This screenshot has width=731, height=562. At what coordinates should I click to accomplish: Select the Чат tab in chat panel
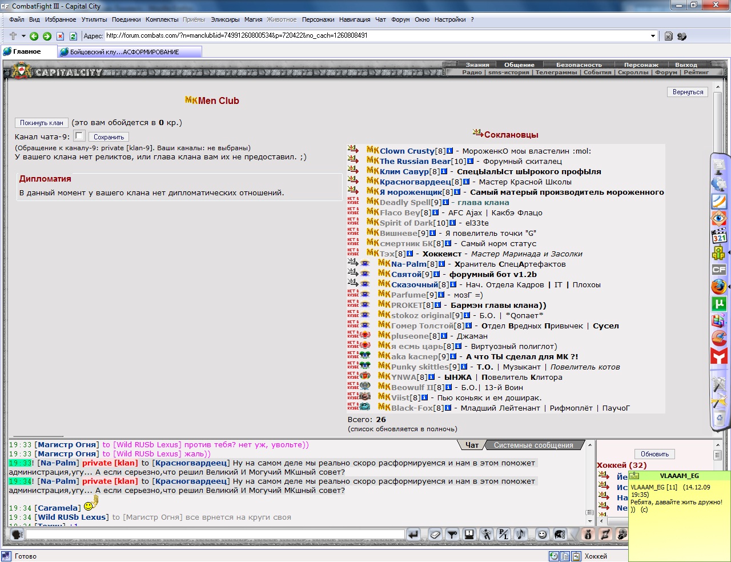(472, 445)
